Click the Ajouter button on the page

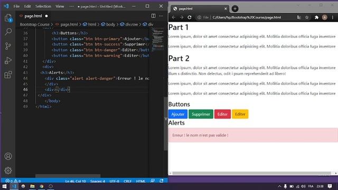pos(178,114)
